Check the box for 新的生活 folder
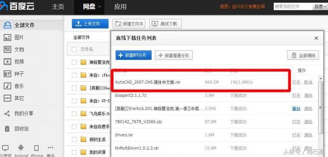Viewport: 328px width, 157px height. (x=74, y=139)
